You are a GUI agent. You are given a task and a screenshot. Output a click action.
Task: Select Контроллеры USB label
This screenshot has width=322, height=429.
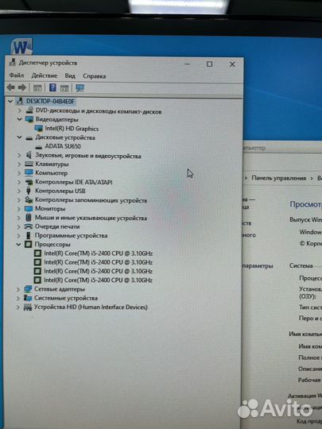(60, 191)
